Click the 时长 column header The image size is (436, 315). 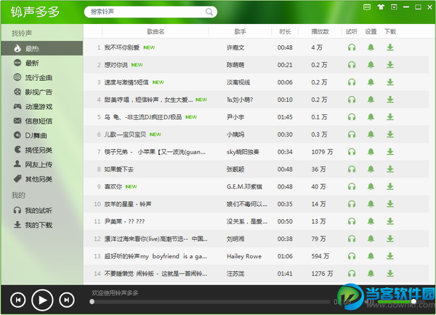(285, 31)
